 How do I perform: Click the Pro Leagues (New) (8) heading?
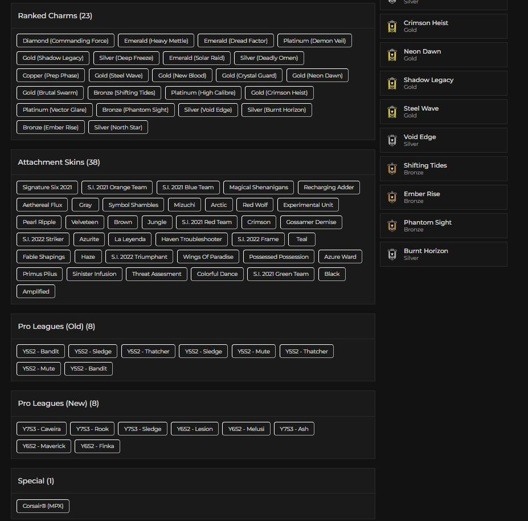point(58,404)
